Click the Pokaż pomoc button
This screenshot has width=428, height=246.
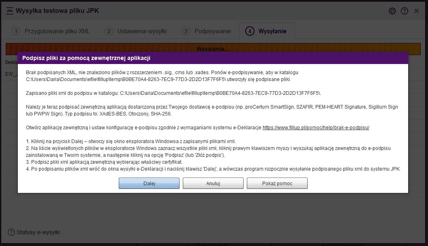(277, 183)
